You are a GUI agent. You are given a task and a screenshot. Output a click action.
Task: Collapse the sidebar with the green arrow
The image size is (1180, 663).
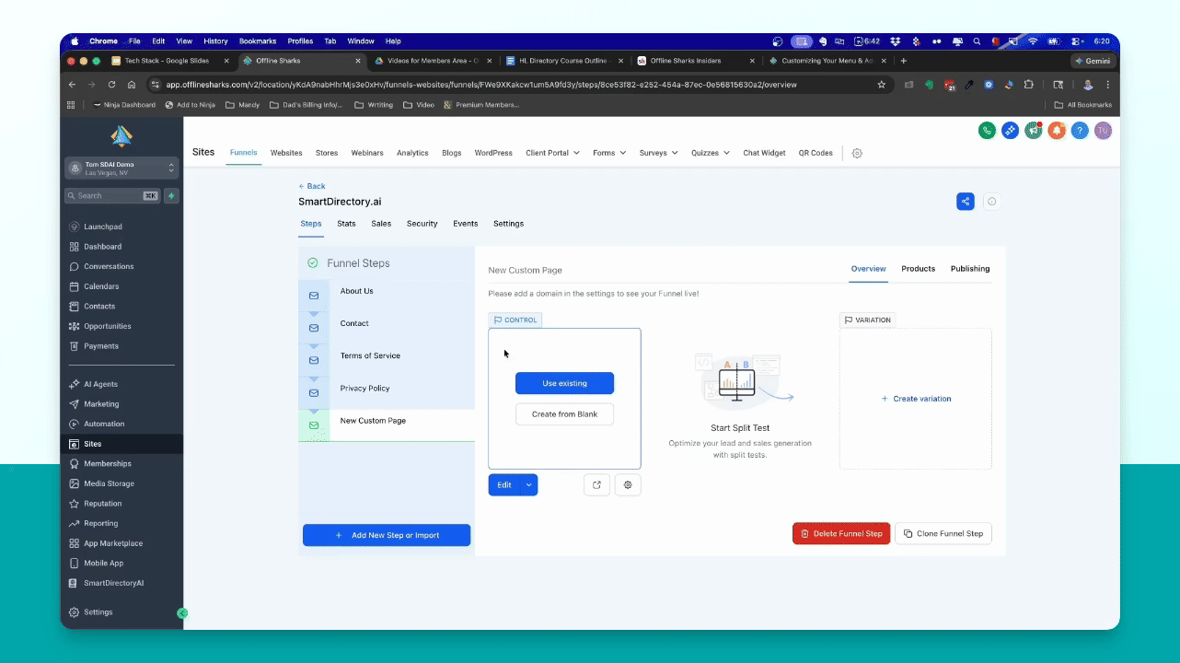click(x=182, y=612)
